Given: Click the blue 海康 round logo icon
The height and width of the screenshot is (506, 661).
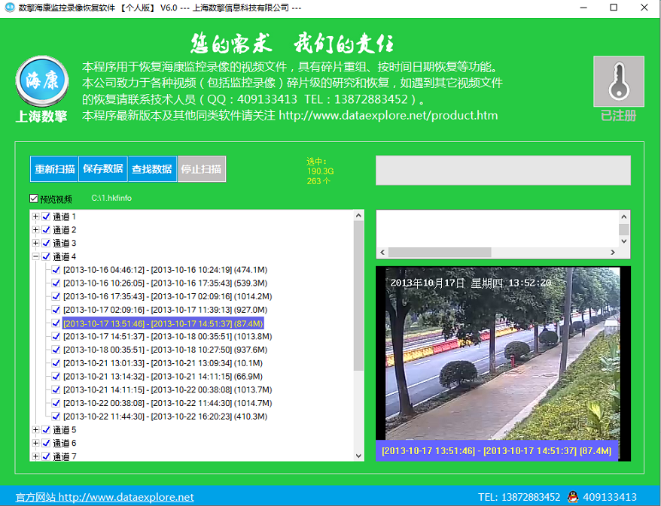Looking at the screenshot, I should 42,81.
